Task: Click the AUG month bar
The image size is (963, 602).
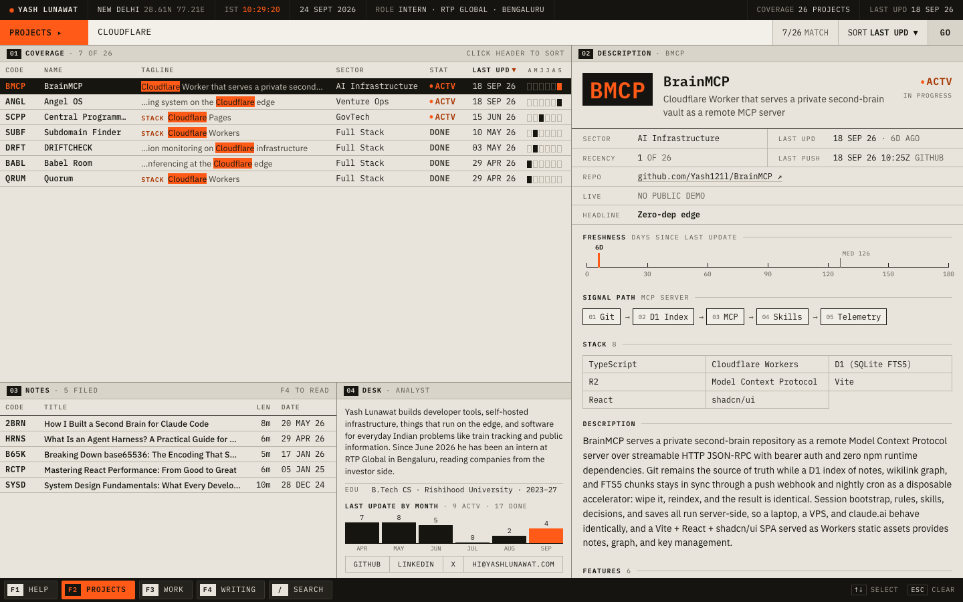Action: (509, 539)
